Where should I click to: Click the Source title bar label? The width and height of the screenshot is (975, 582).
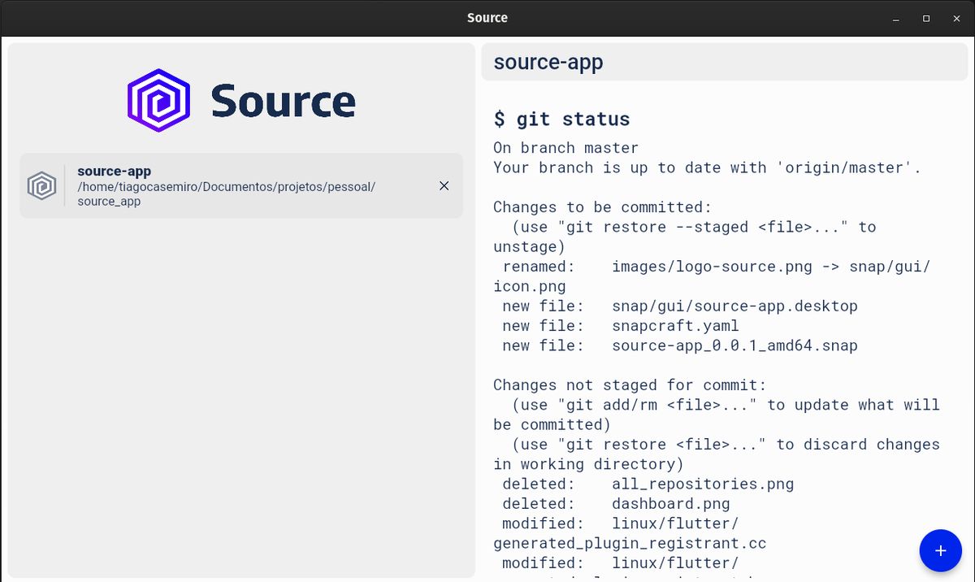487,17
